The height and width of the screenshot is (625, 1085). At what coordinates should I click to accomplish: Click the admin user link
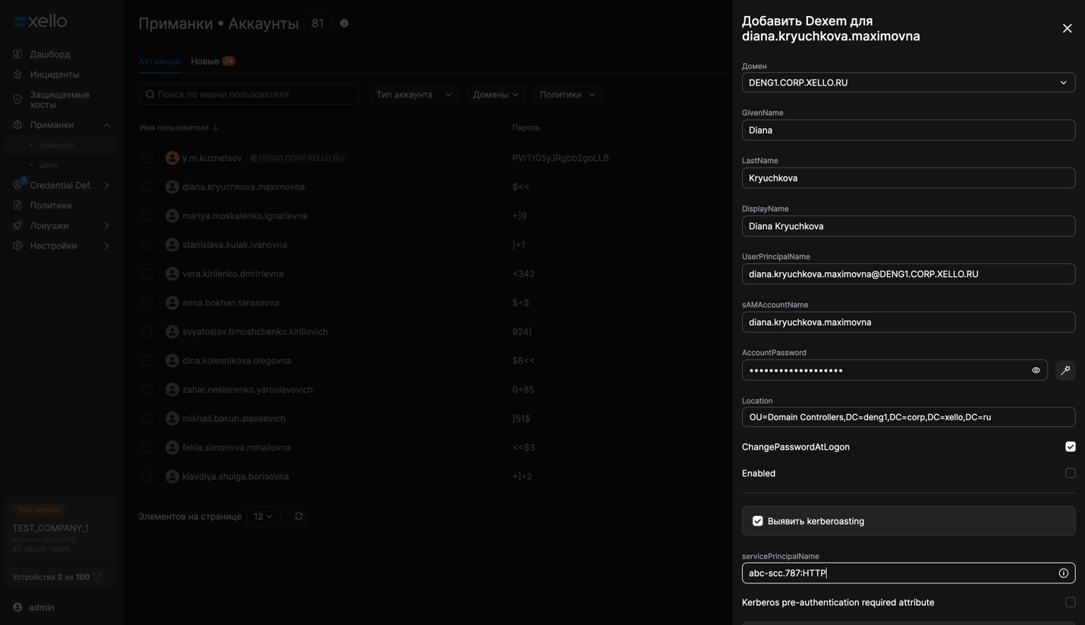(41, 608)
